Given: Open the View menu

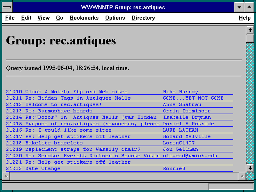Looking at the screenshot, I should (x=44, y=18).
